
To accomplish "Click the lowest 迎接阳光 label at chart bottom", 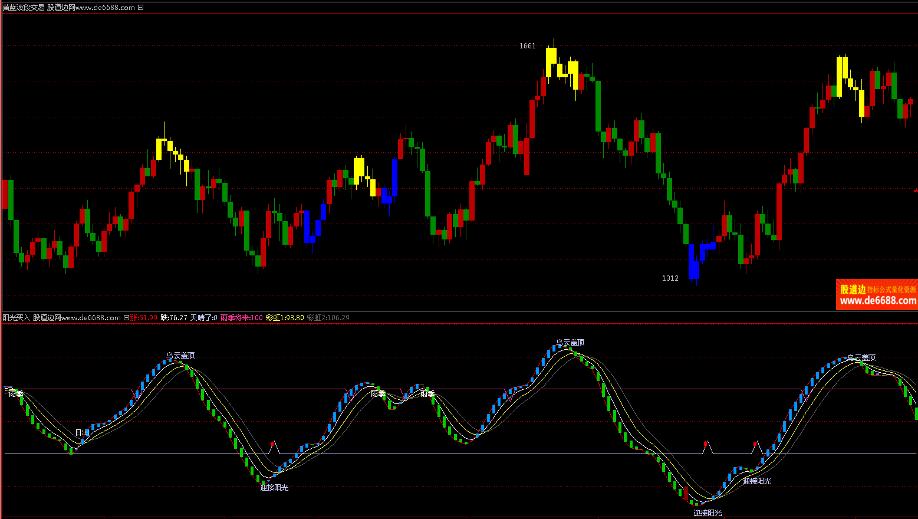I will (708, 513).
